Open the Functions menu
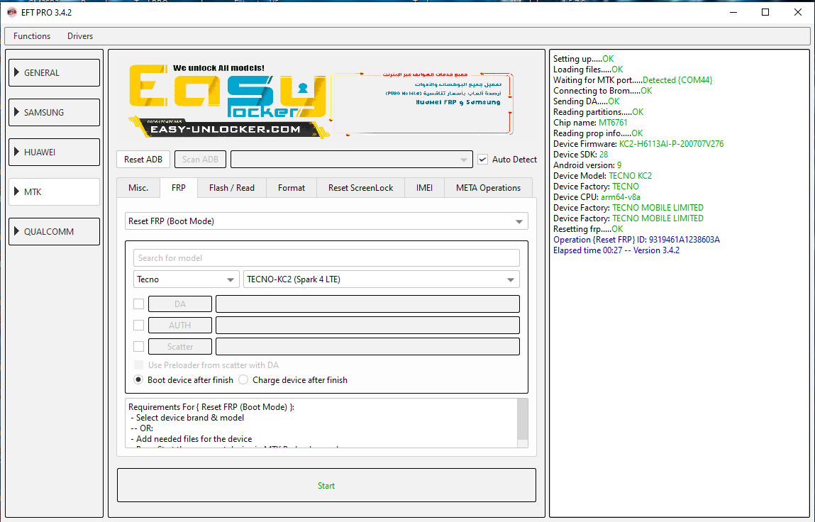 [x=32, y=36]
